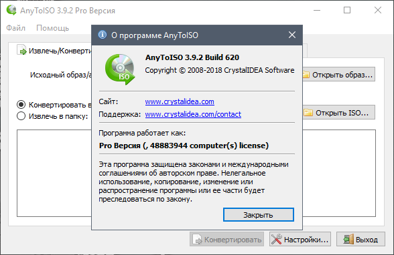Select the Извлечь в папку radio option
Image resolution: width=394 pixels, height=255 pixels.
point(21,116)
